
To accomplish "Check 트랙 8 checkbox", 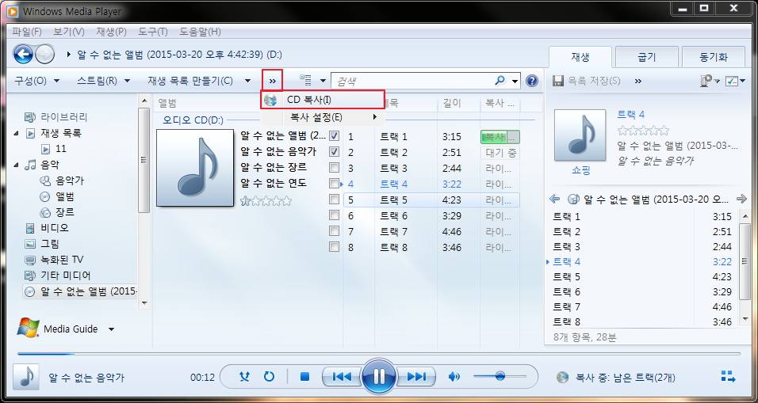I will 334,246.
